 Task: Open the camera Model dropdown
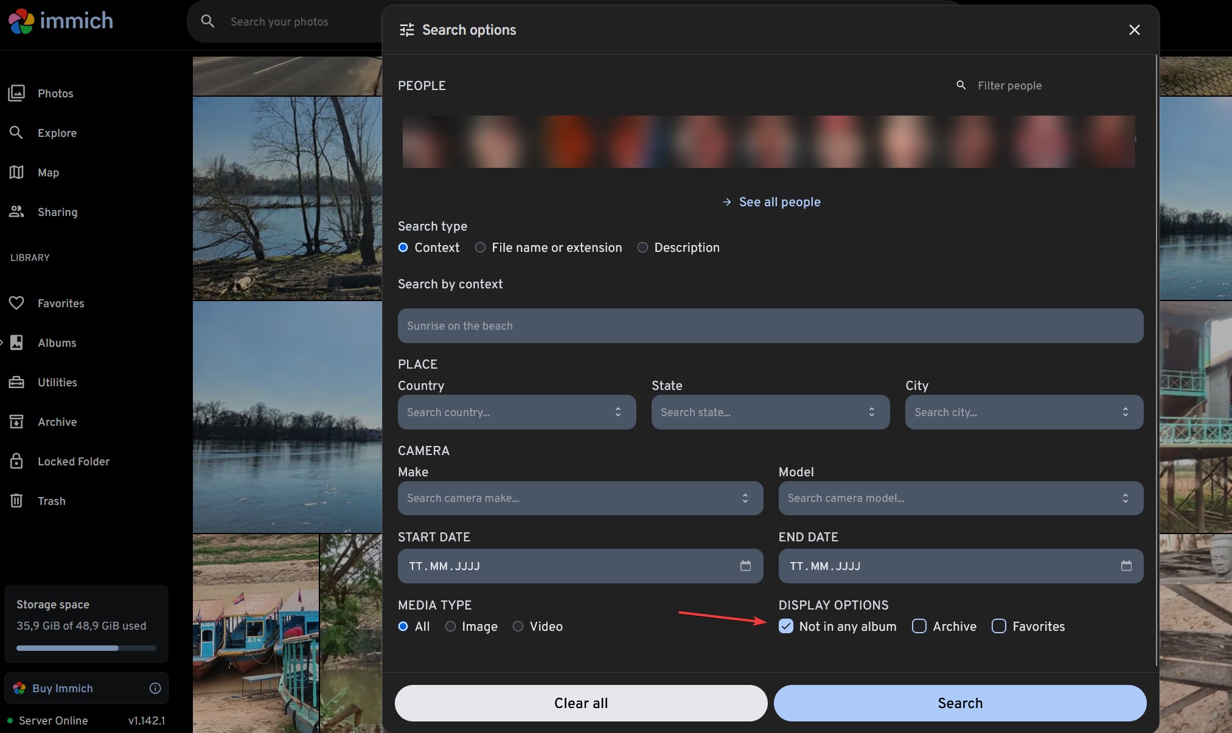1125,498
